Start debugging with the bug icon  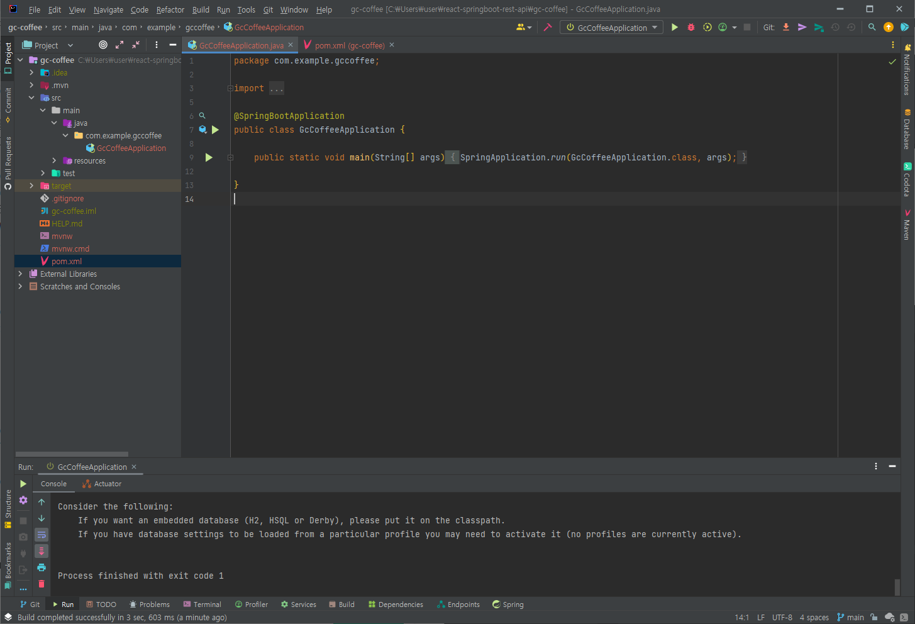691,27
